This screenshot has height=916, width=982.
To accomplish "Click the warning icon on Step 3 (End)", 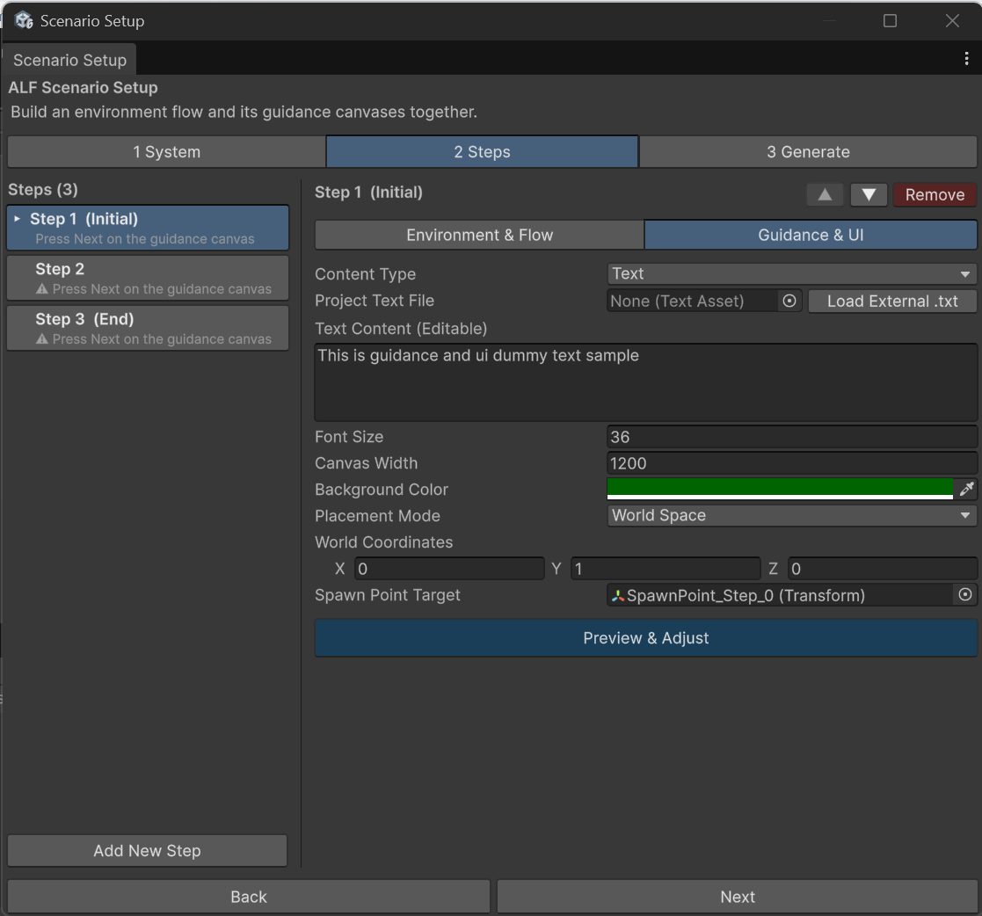I will 42,339.
